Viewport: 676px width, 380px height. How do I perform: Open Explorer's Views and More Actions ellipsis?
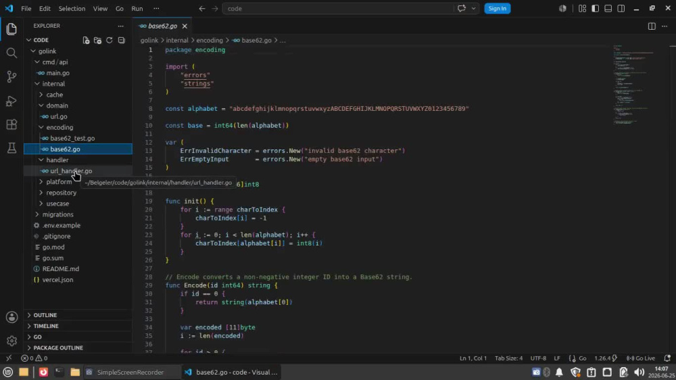pyautogui.click(x=121, y=26)
